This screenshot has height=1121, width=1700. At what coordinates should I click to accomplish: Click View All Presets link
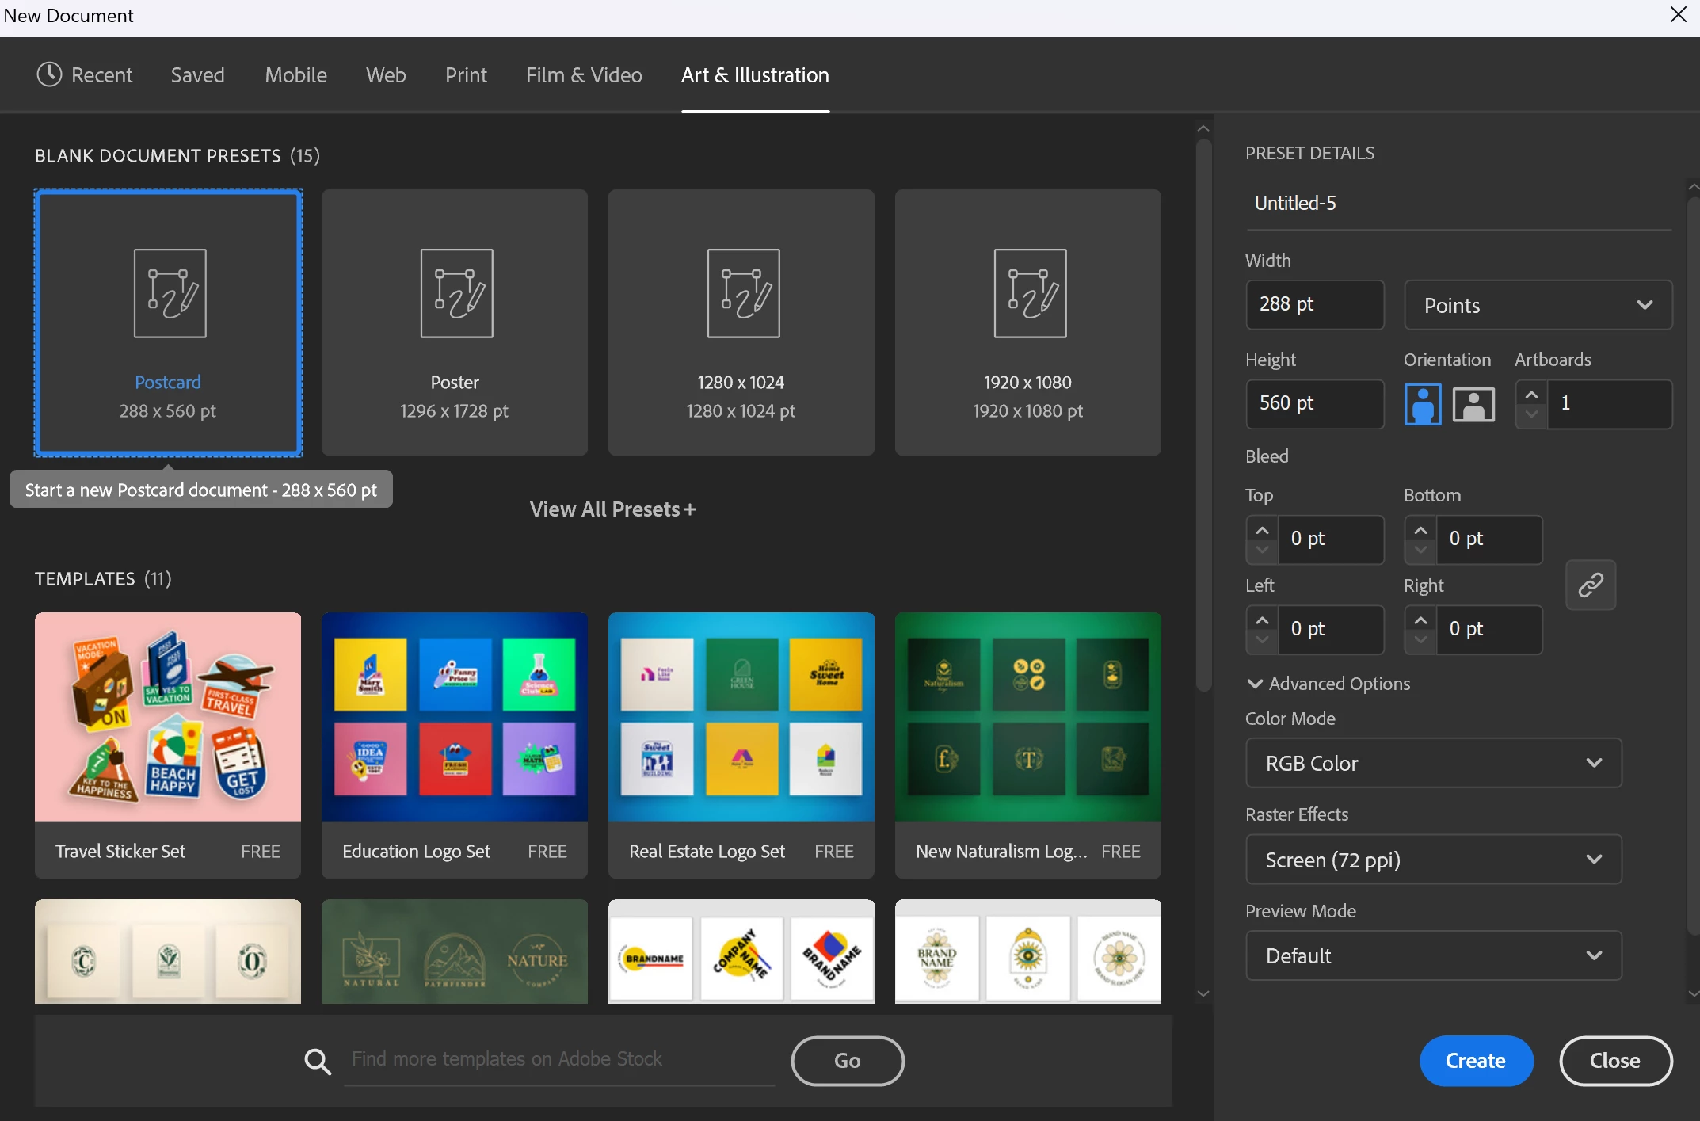click(x=612, y=509)
